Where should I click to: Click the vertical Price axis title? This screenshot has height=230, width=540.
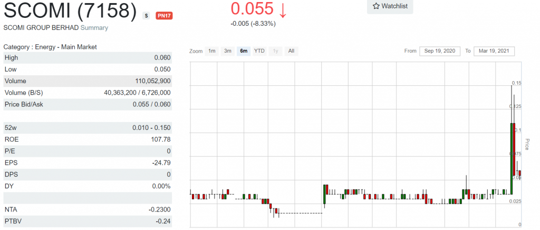(x=527, y=144)
